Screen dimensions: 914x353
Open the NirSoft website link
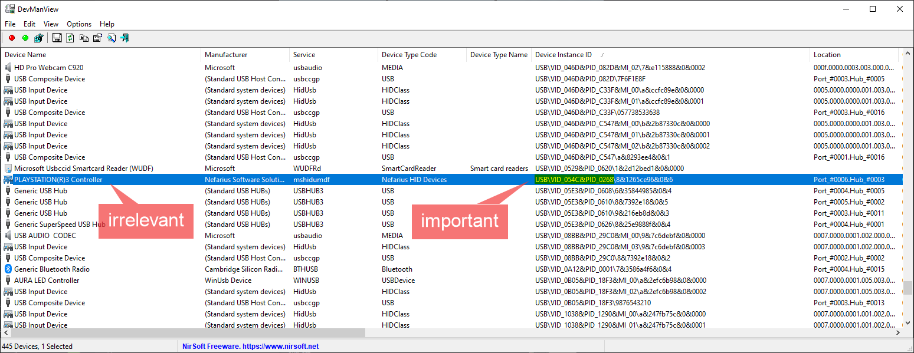(x=250, y=347)
